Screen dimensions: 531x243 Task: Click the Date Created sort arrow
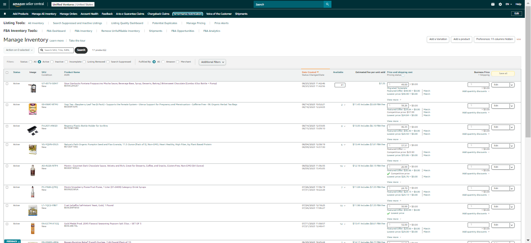[318, 72]
